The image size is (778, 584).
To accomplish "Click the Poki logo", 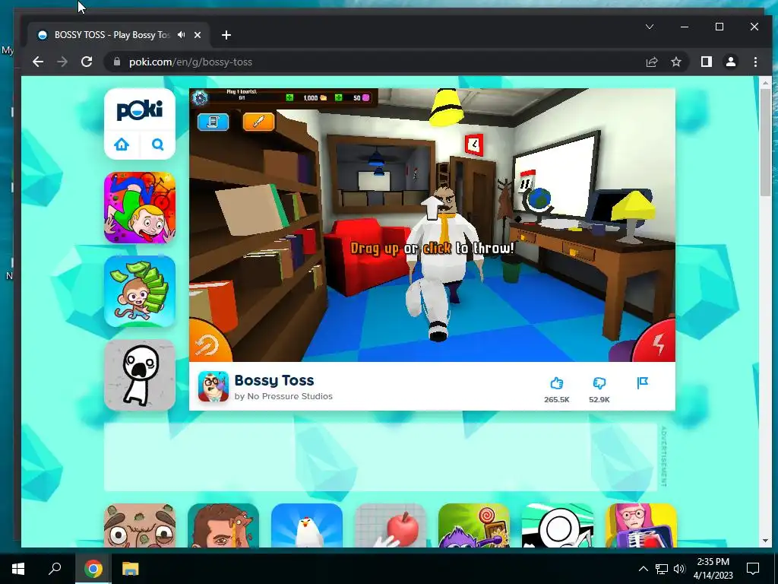I will tap(140, 109).
